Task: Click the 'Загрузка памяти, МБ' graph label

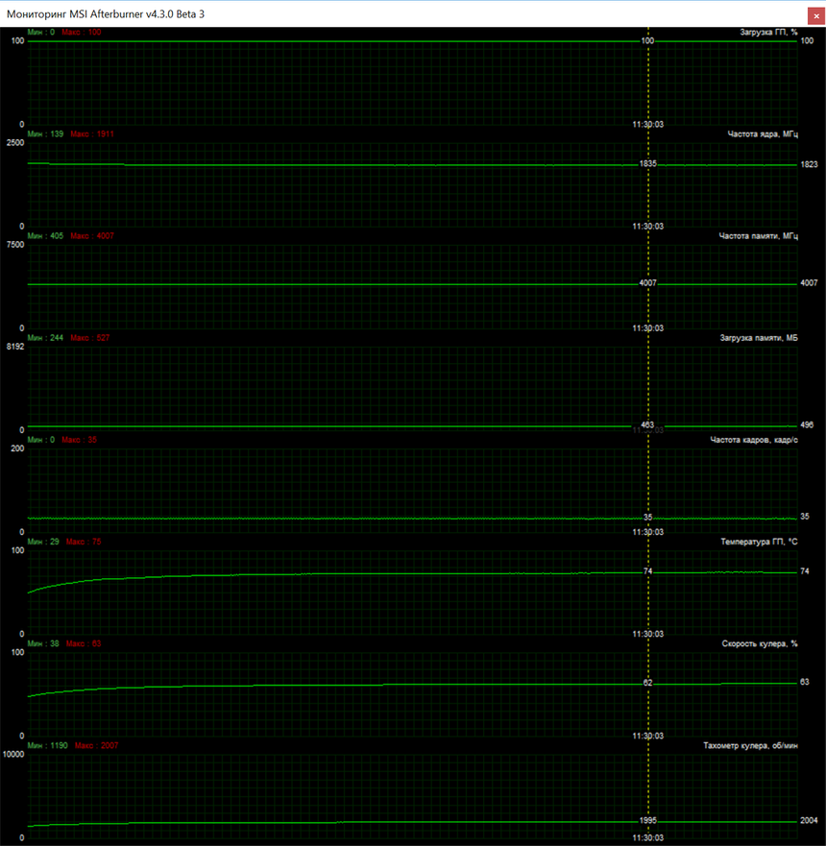Action: click(759, 338)
